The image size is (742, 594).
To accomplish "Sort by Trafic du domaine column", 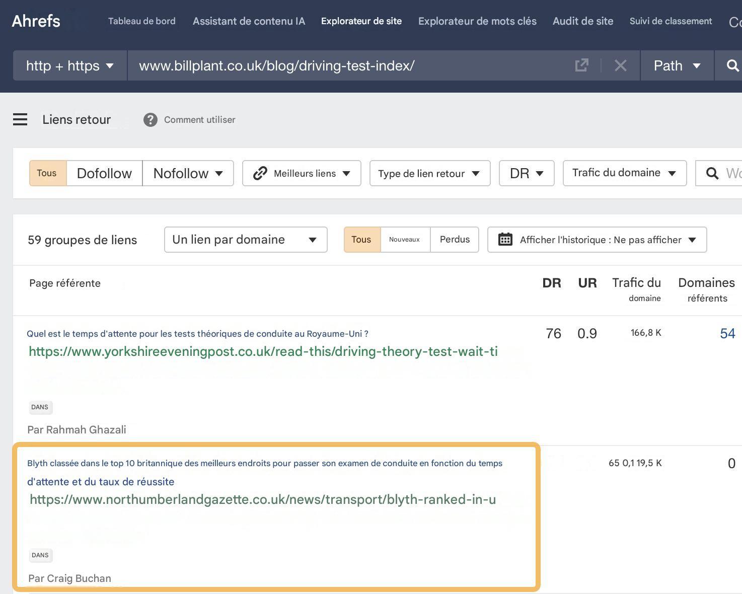I will click(636, 289).
